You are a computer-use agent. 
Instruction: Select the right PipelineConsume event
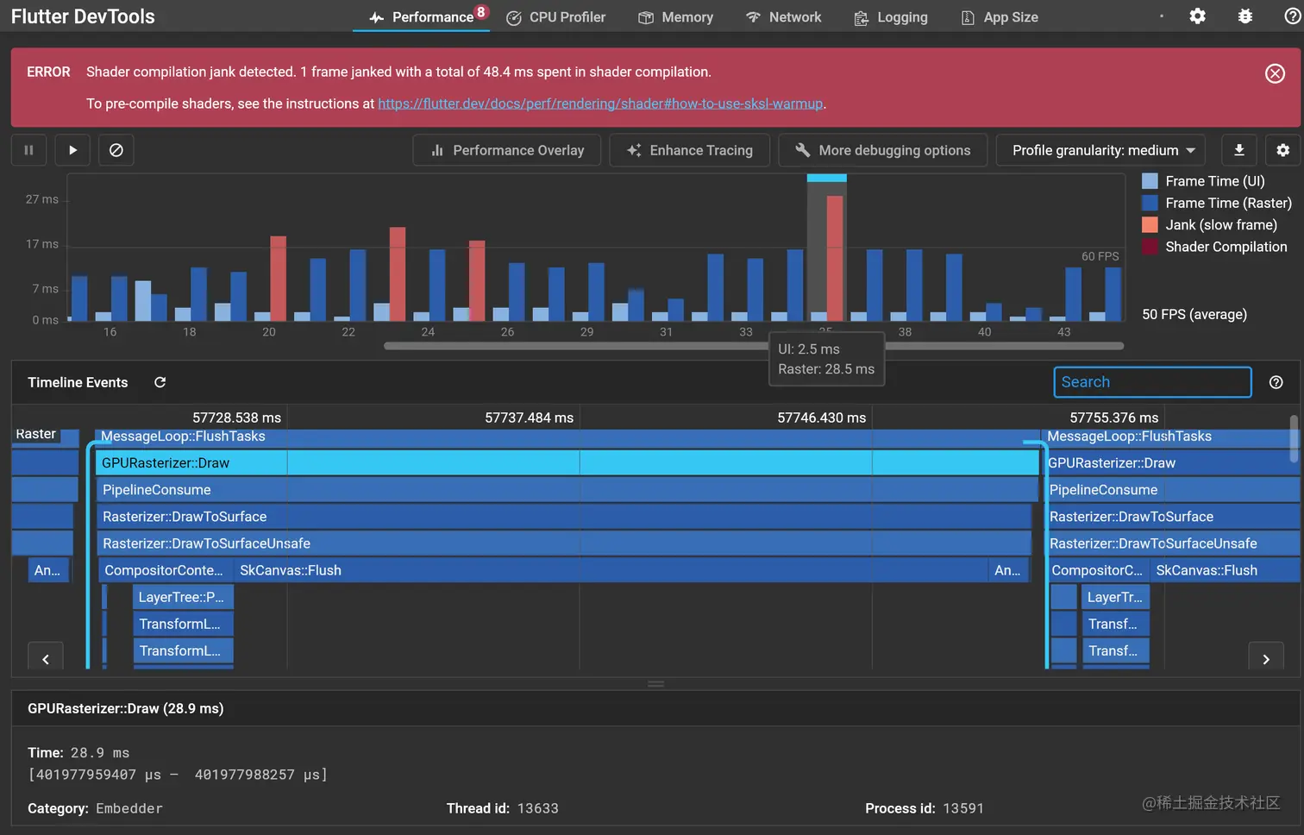(x=1173, y=490)
